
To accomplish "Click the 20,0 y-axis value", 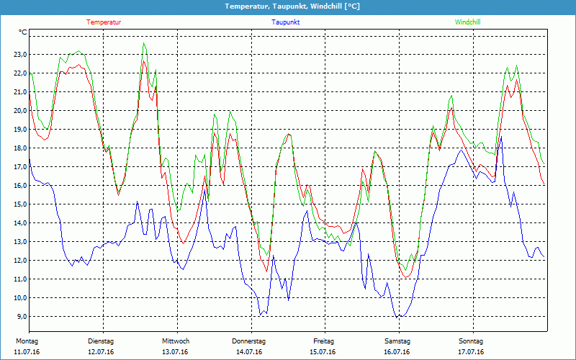I will click(x=20, y=111).
